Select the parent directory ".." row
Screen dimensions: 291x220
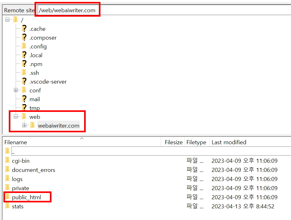(147, 151)
